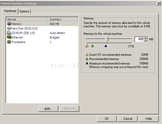Click the processors count value 1

[x=51, y=42]
